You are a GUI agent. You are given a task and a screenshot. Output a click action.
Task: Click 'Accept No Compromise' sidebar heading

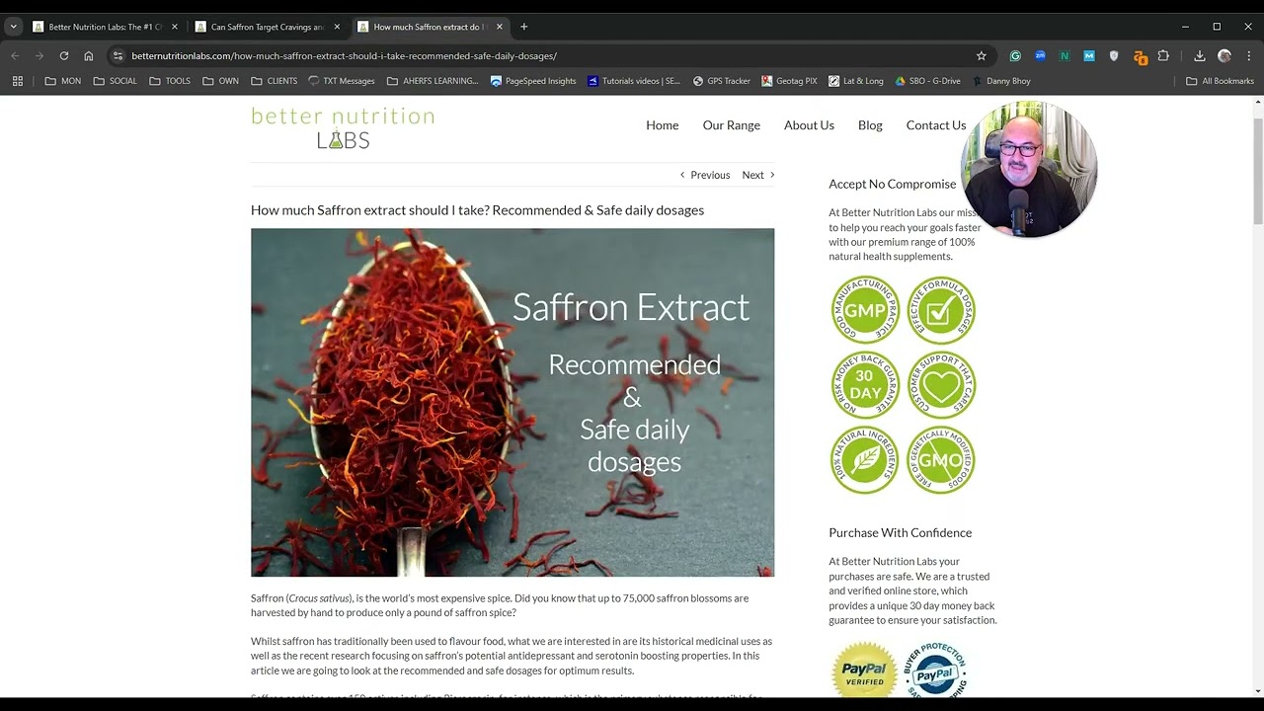893,184
